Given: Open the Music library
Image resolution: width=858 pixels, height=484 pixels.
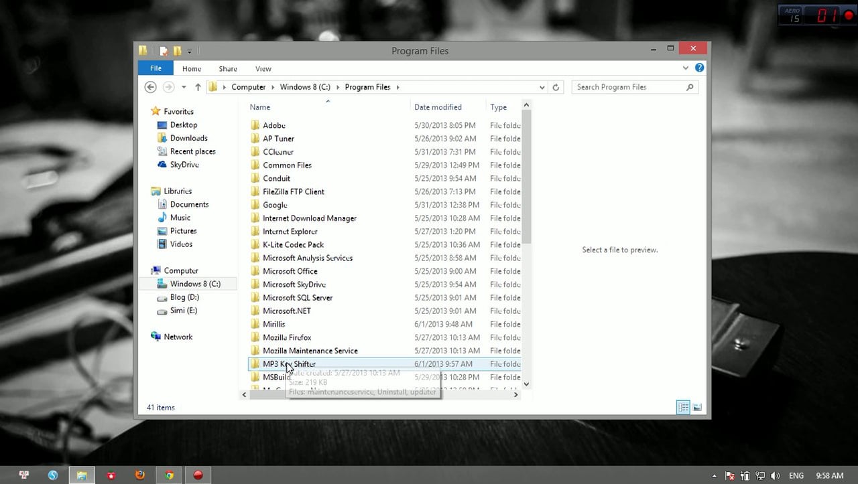Looking at the screenshot, I should pyautogui.click(x=180, y=218).
